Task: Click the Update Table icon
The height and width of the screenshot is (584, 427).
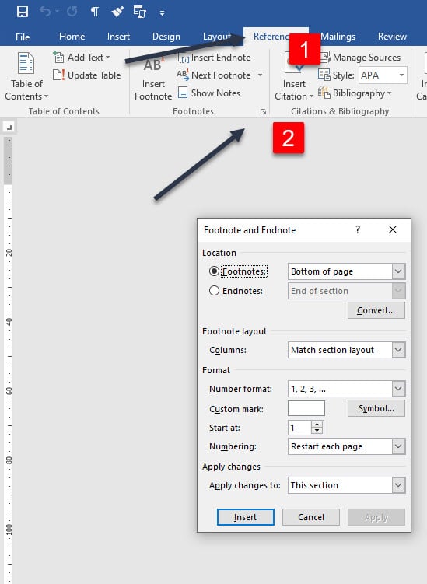Action: pyautogui.click(x=59, y=75)
